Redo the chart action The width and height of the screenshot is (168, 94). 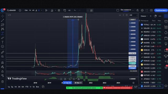[x=80, y=10]
